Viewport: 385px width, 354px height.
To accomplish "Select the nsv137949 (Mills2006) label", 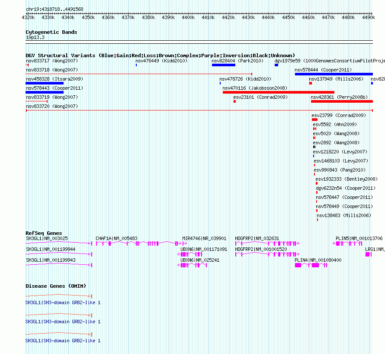I will coord(336,79).
